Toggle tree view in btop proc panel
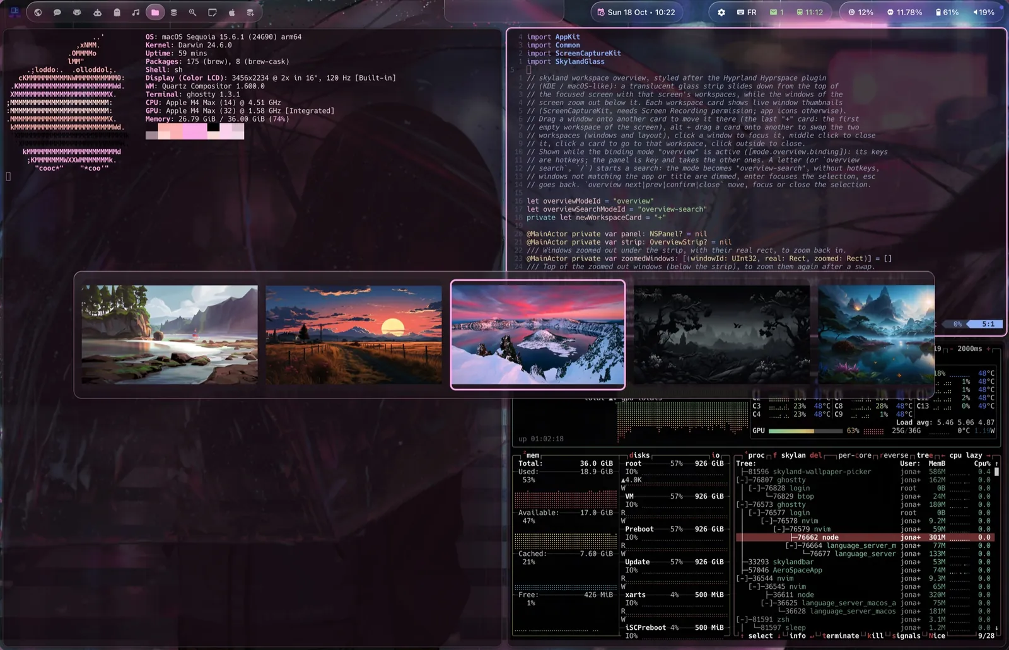The height and width of the screenshot is (650, 1009). tap(924, 455)
